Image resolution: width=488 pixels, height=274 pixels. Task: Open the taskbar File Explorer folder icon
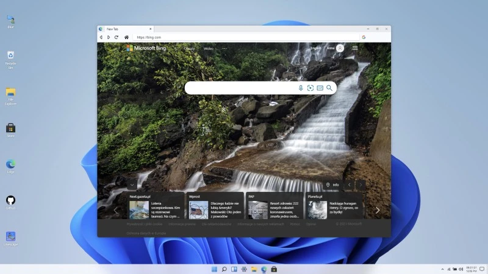click(254, 269)
